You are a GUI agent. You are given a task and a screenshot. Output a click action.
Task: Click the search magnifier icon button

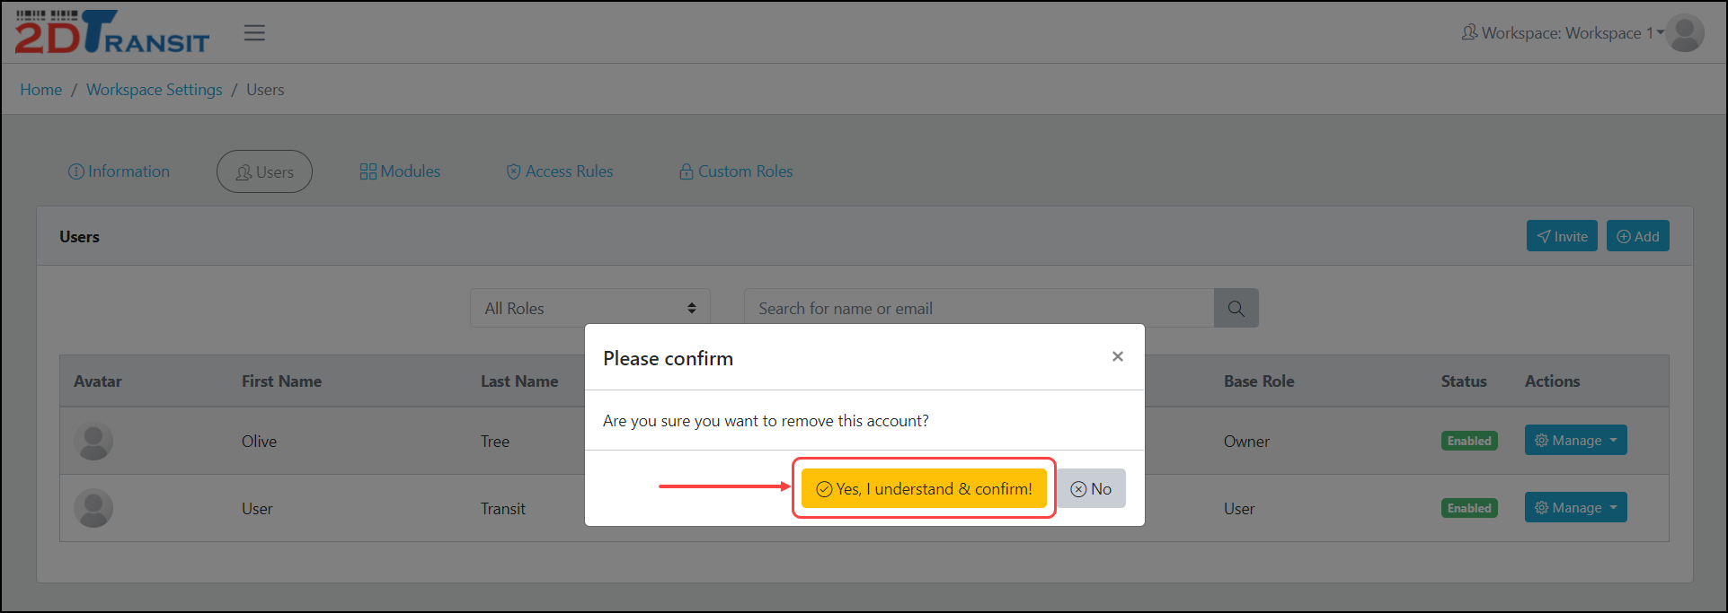(1236, 309)
